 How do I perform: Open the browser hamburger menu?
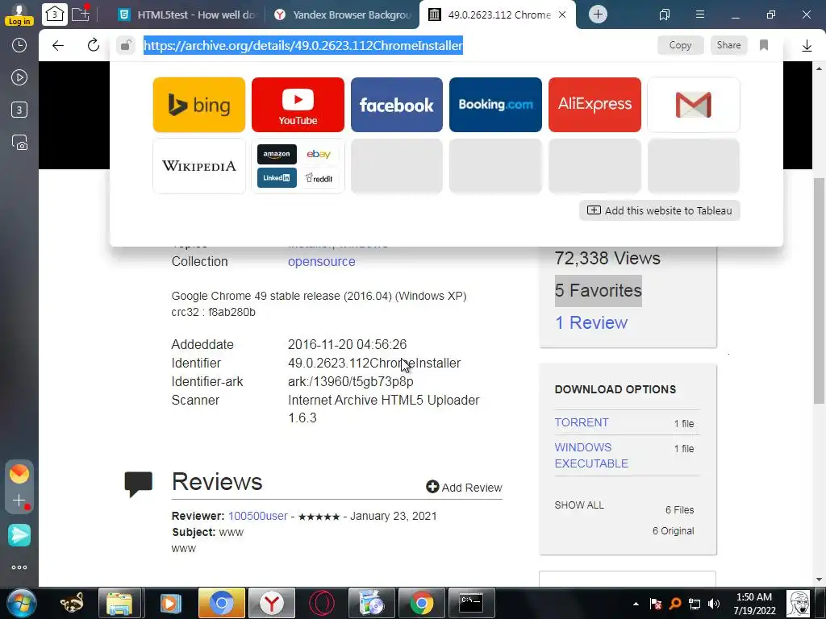click(700, 15)
